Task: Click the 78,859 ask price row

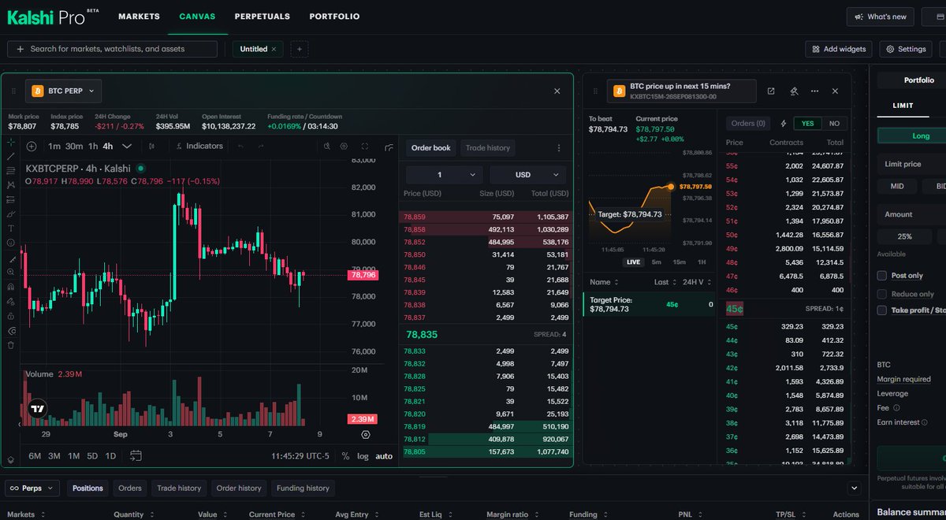Action: [x=486, y=217]
